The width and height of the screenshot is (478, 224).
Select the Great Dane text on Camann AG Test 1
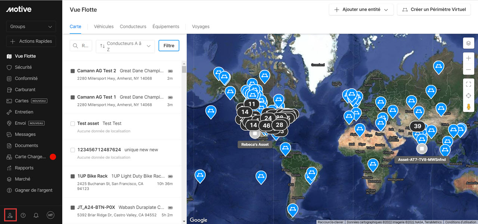coord(142,97)
